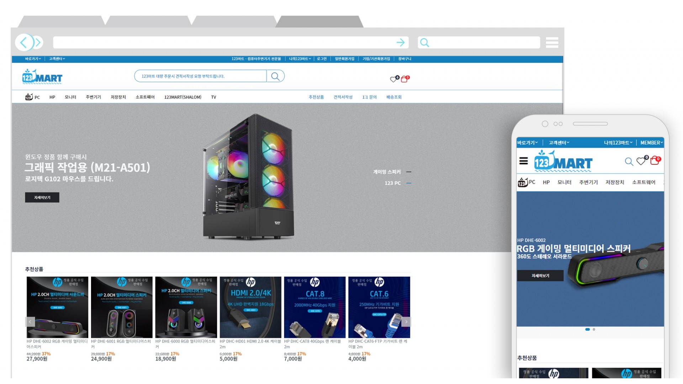Expand the mobile 바로가기 dropdown
The height and width of the screenshot is (384, 683).
[528, 143]
